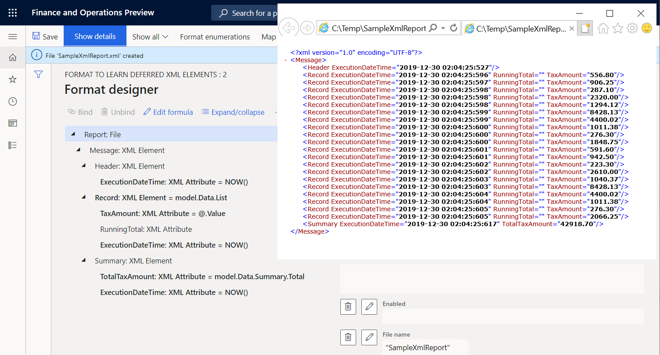Viewport: 660px width, 355px height.
Task: Toggle the hamburger navigation pane
Action: tap(13, 37)
